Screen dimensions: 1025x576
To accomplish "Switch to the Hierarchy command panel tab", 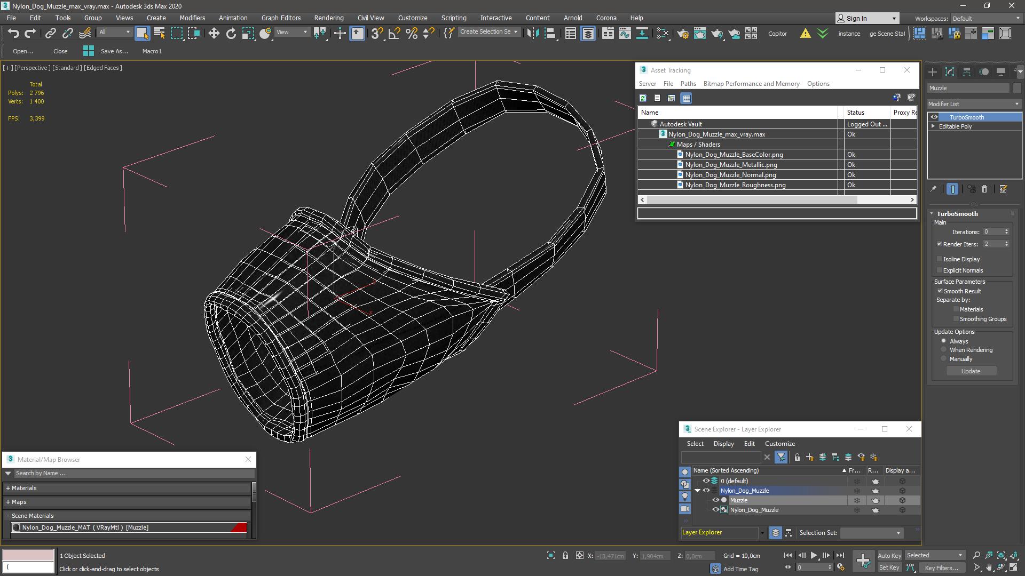I will (x=967, y=71).
